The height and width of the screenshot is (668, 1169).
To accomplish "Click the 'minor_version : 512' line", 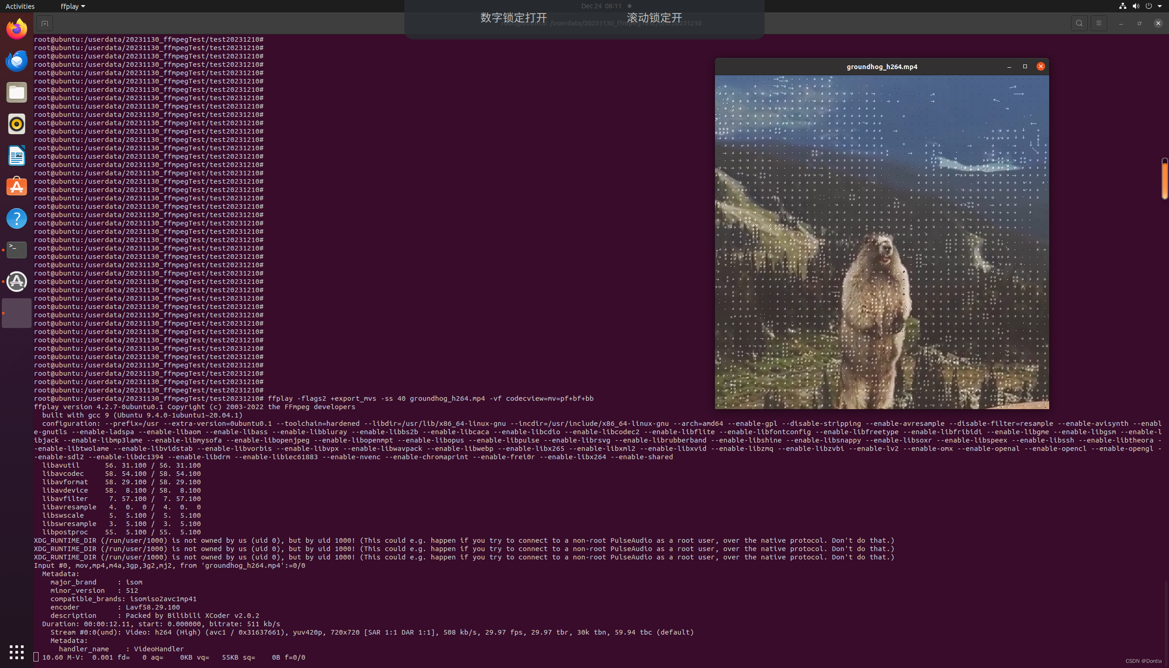I will (x=94, y=591).
